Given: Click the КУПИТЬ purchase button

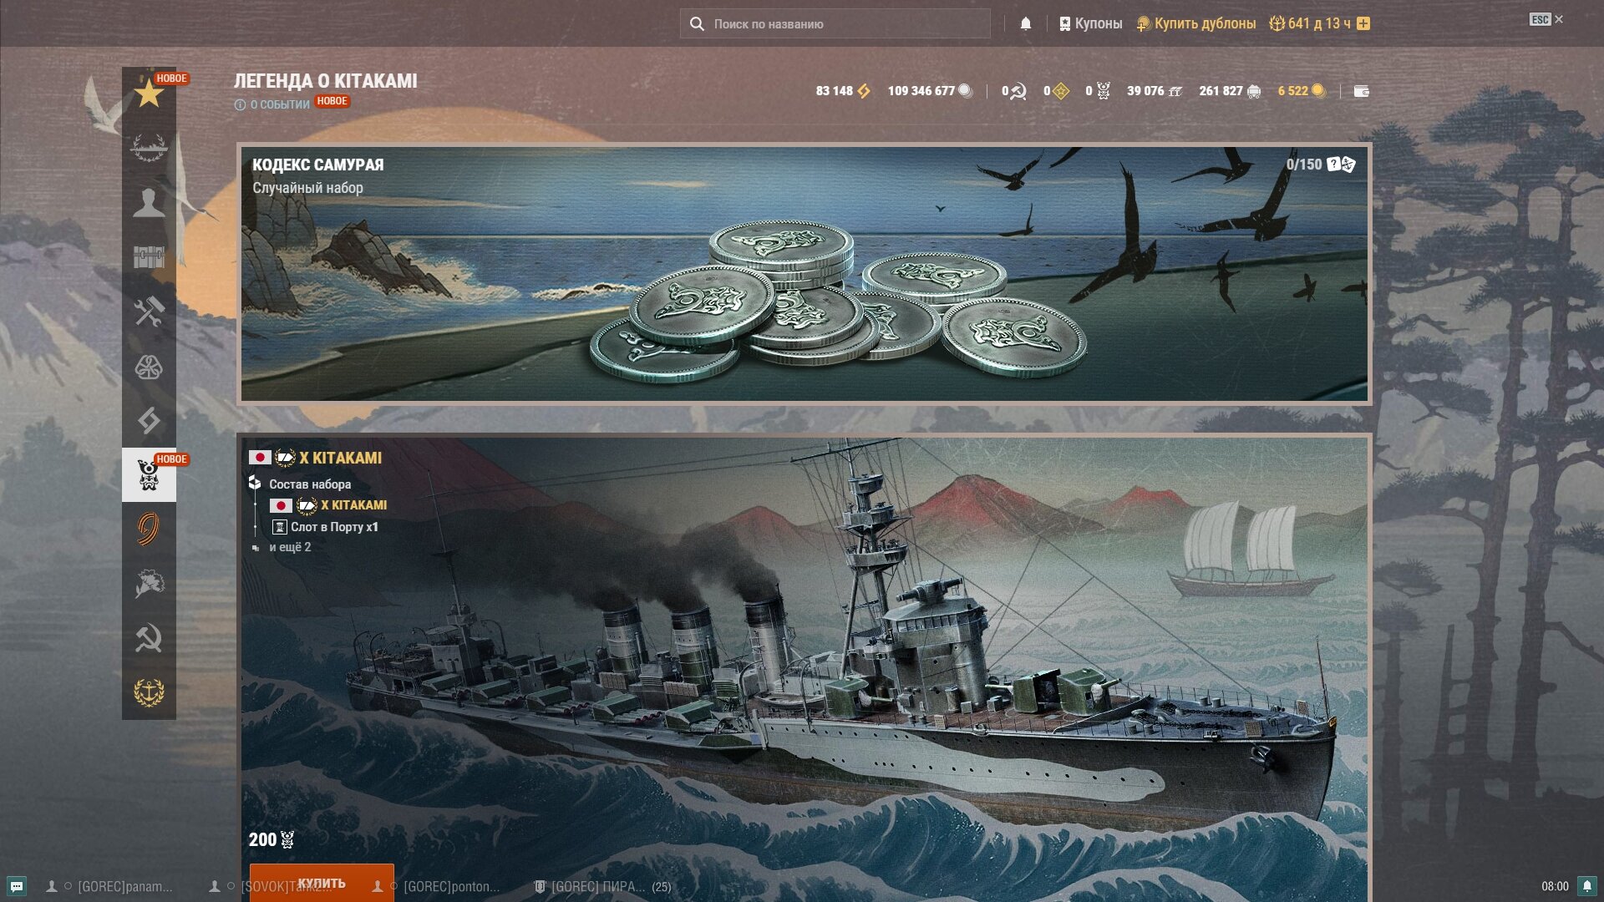Looking at the screenshot, I should click(322, 883).
